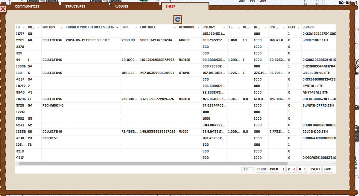Open page 1 of results
Image resolution: width=359 pixels, height=196 pixels.
284,169
